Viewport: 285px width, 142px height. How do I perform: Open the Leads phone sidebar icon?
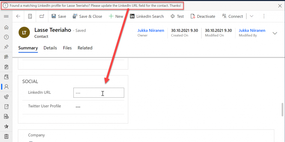[6, 97]
